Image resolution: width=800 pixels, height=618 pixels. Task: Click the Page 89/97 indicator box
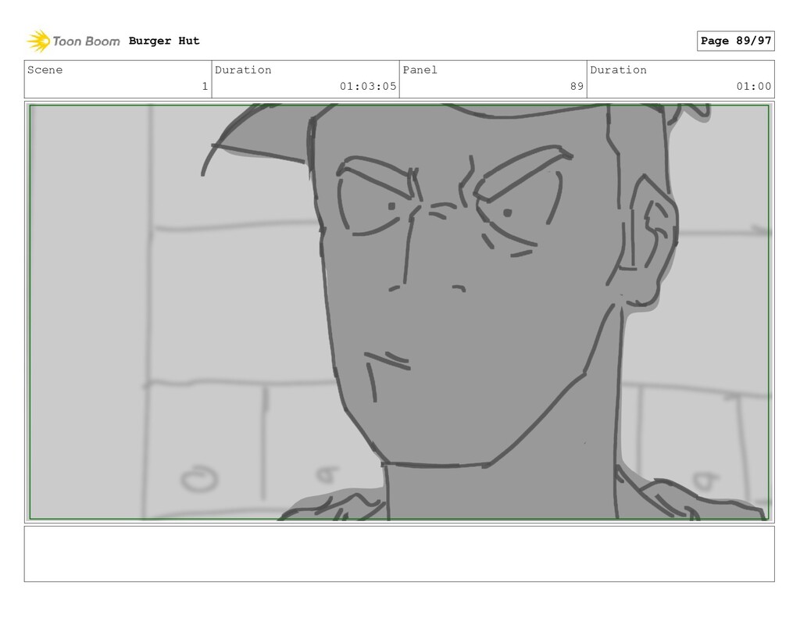[735, 41]
